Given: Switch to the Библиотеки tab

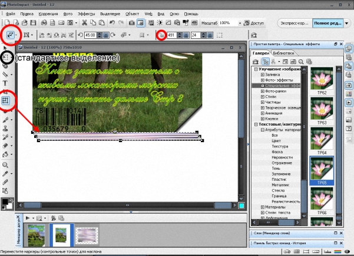Looking at the screenshot, I should (283, 53).
